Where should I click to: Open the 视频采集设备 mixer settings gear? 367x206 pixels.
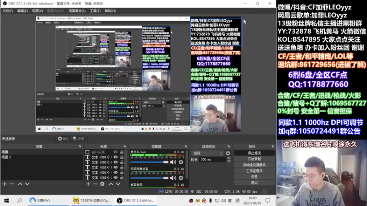(x=181, y=178)
